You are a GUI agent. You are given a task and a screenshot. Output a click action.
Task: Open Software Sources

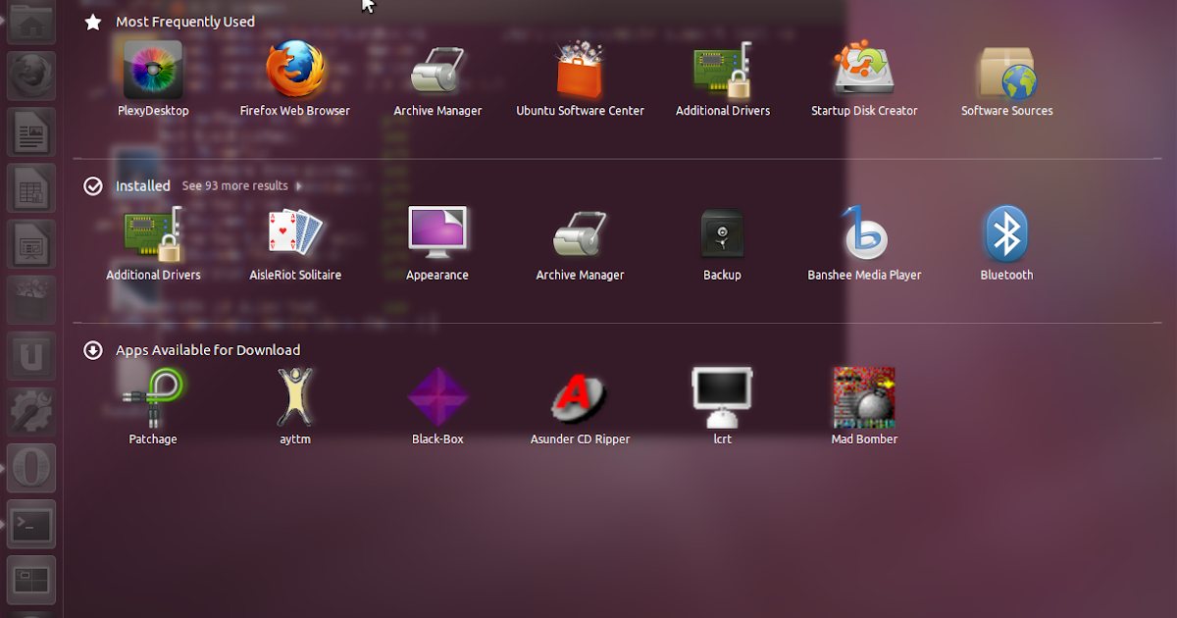tap(1007, 79)
